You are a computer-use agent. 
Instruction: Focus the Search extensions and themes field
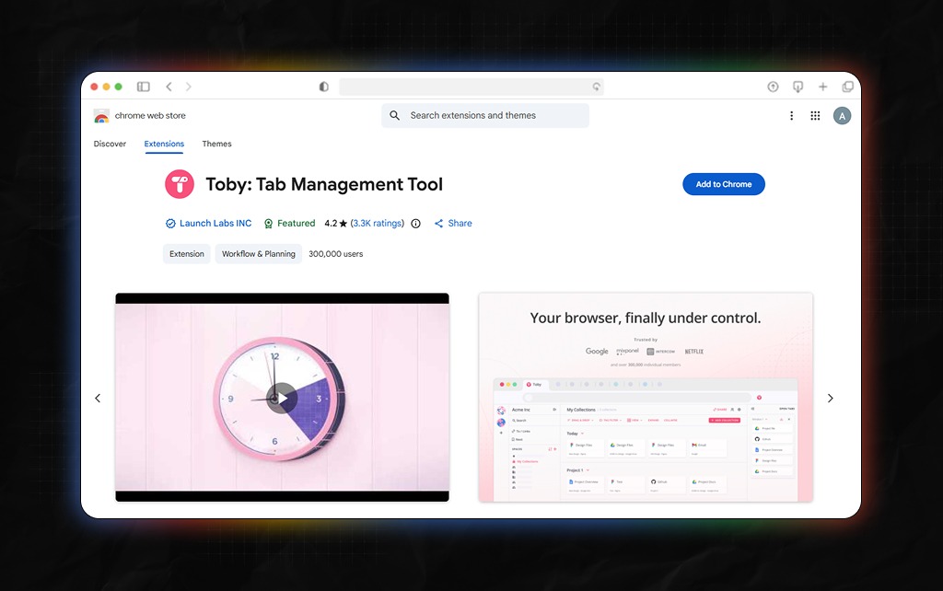click(485, 115)
